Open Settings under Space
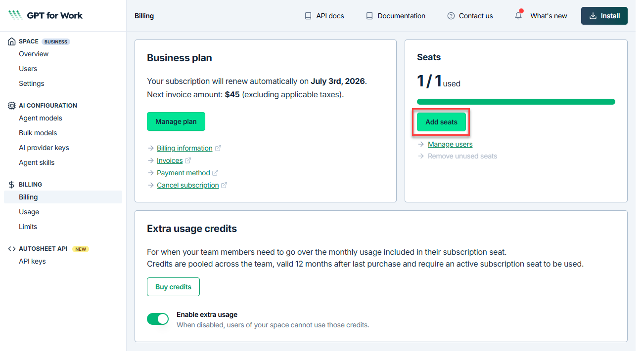Image resolution: width=643 pixels, height=351 pixels. [32, 83]
